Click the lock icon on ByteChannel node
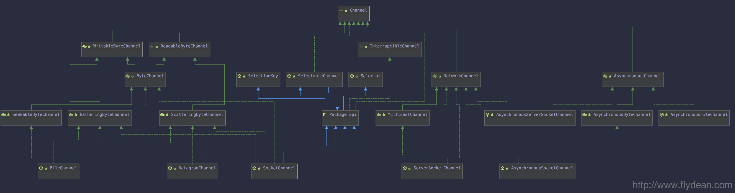This screenshot has width=735, height=193. point(132,76)
